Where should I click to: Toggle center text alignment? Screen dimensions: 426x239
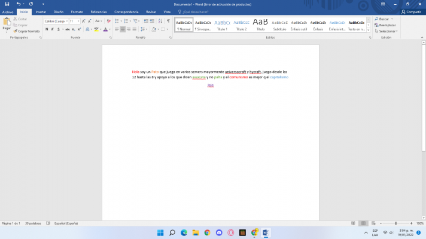click(x=123, y=29)
